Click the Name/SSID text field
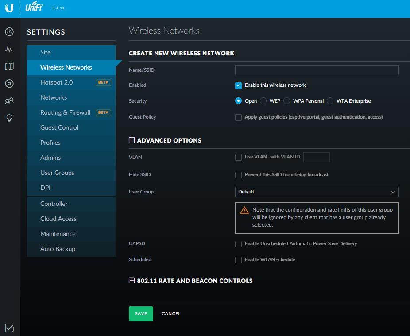The height and width of the screenshot is (336, 410). pyautogui.click(x=317, y=70)
